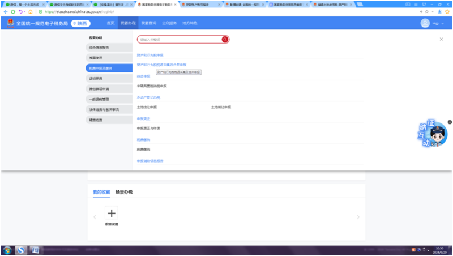Close the 我要办税 menu panel with X
The image size is (453, 256).
pos(441,39)
